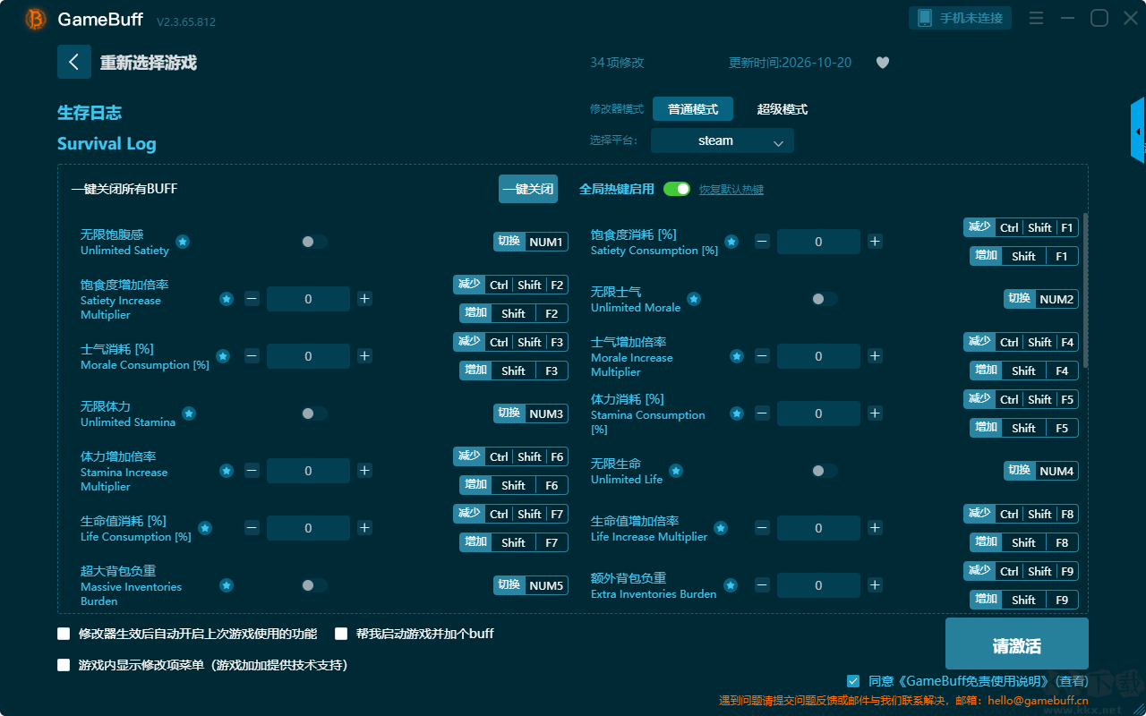
Task: Click the 恢复默认热键 link
Action: point(731,190)
